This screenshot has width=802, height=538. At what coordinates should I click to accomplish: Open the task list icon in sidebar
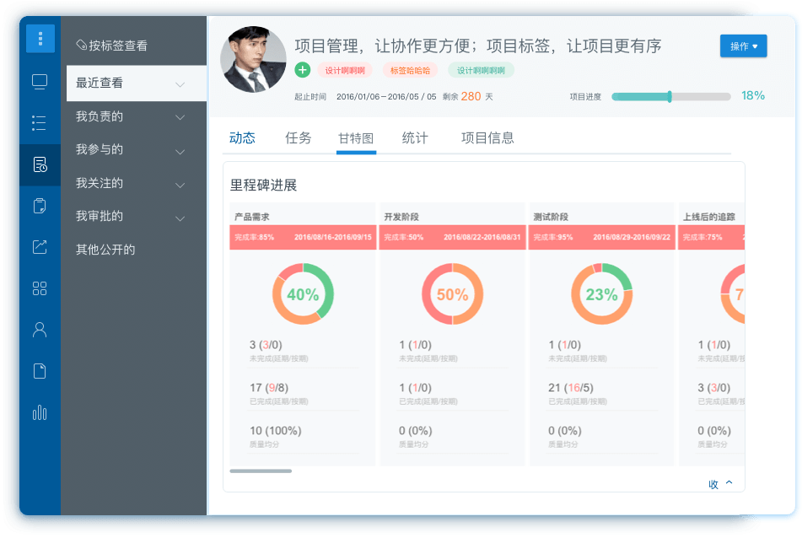click(40, 123)
